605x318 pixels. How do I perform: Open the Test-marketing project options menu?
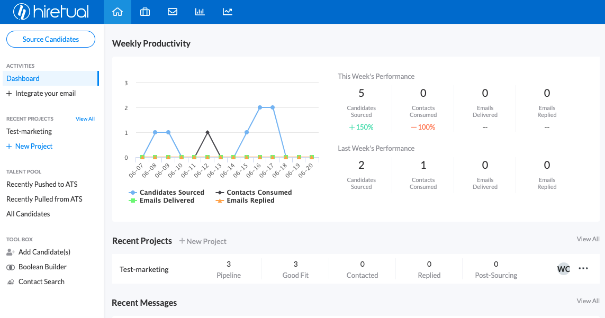tap(583, 268)
